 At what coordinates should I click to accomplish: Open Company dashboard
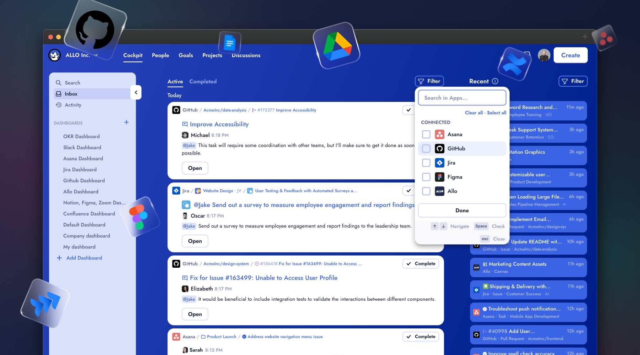87,235
